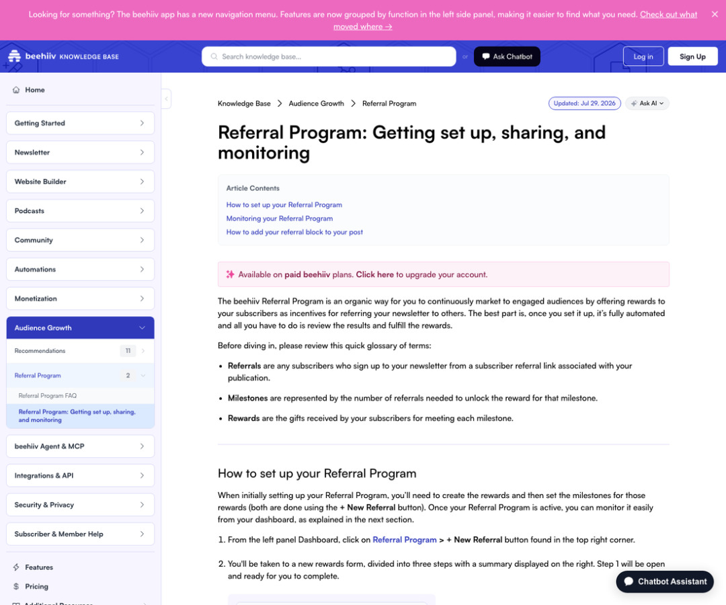This screenshot has height=605, width=726.
Task: Expand the Getting Started section
Action: (80, 123)
